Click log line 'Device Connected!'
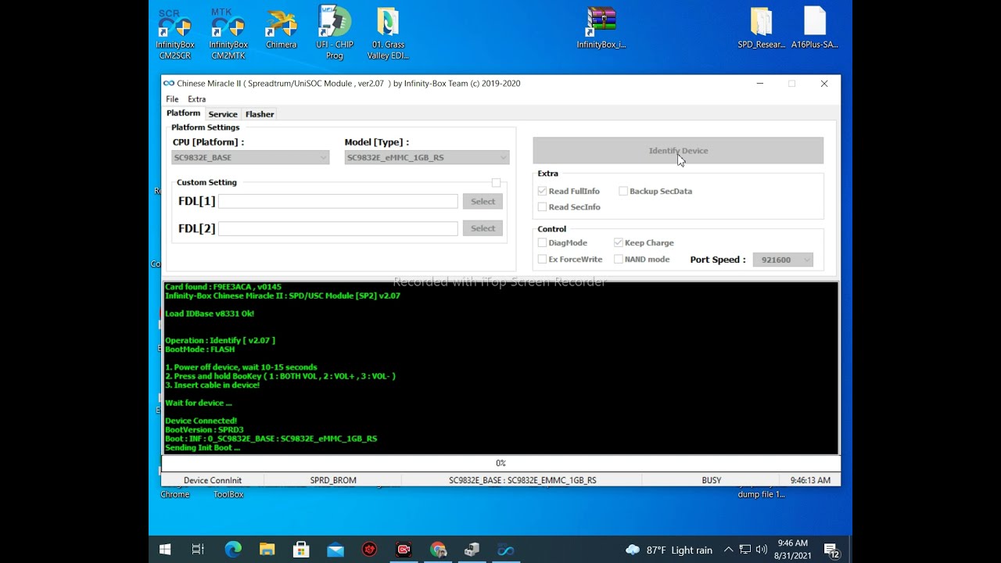This screenshot has height=563, width=1001. (201, 421)
